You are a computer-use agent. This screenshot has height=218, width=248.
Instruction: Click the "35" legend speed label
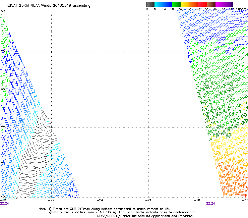pos(206,9)
